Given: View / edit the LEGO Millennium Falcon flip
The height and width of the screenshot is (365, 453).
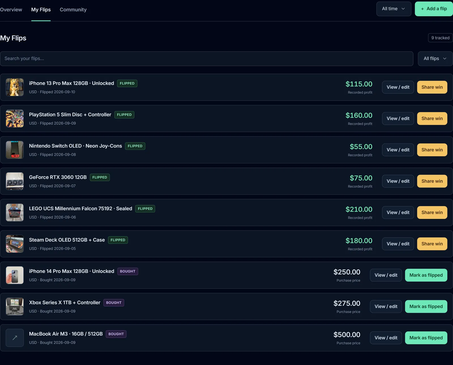Looking at the screenshot, I should tap(398, 212).
